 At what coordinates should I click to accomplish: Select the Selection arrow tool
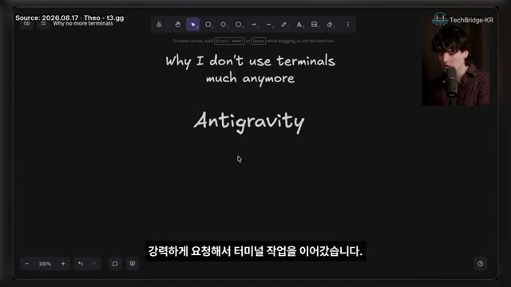(x=193, y=25)
